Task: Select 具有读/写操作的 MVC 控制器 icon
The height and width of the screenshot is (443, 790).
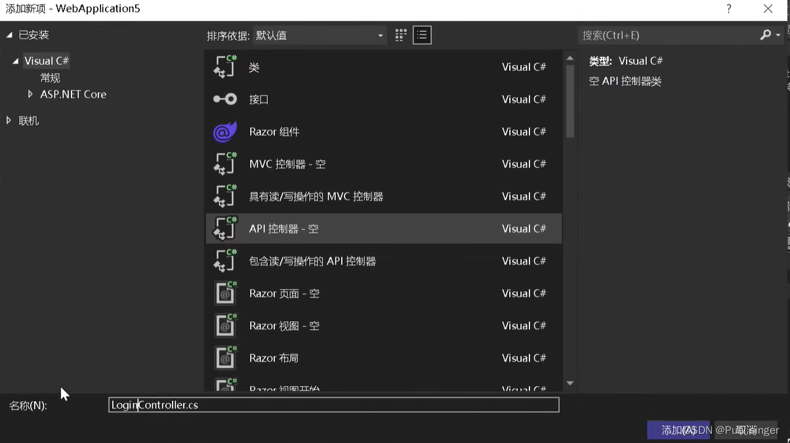Action: (x=225, y=196)
